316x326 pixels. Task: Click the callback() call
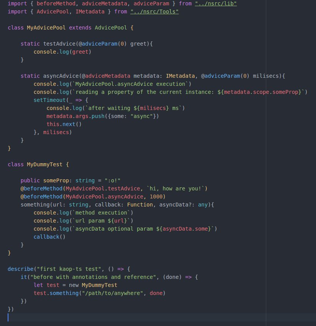tap(49, 237)
